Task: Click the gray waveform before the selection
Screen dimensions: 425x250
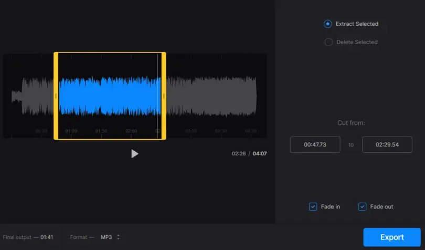Action: [x=33, y=96]
